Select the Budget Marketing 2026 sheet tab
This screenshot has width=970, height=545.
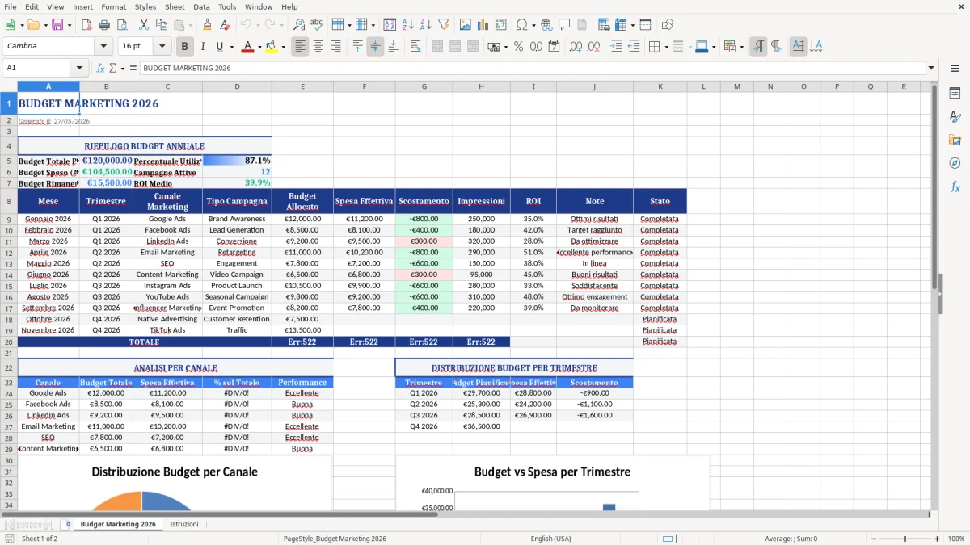pos(118,524)
